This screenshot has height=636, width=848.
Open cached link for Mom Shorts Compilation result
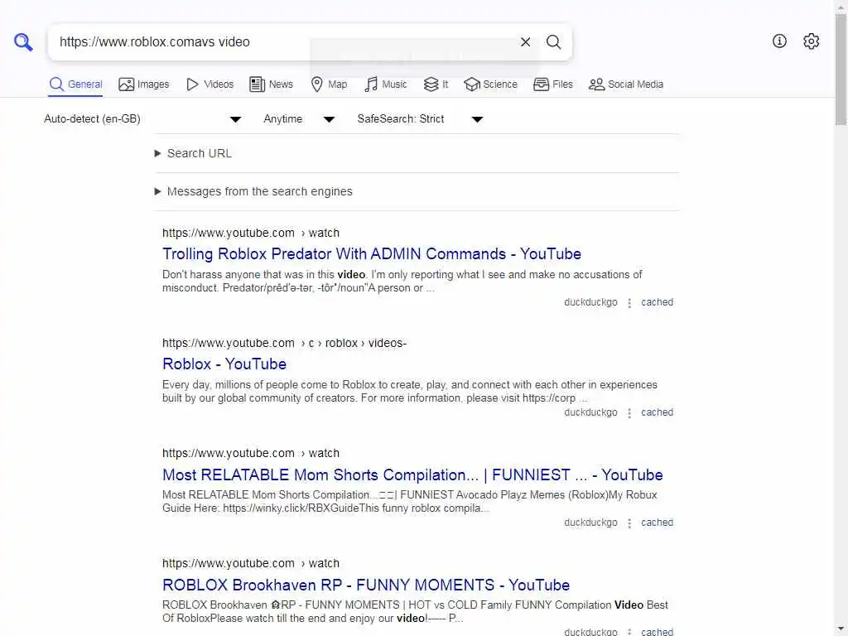657,523
